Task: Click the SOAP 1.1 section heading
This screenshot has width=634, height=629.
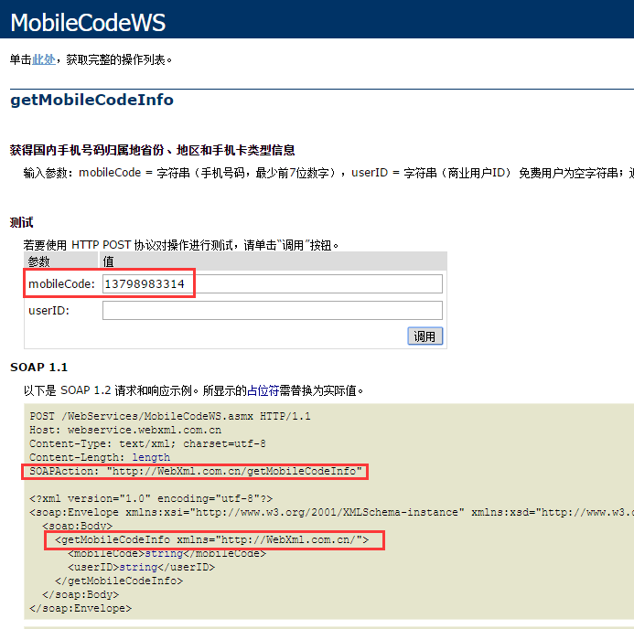Action: (x=39, y=368)
